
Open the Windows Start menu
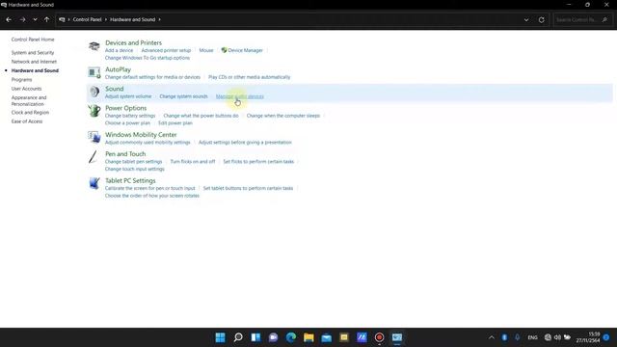coord(221,337)
